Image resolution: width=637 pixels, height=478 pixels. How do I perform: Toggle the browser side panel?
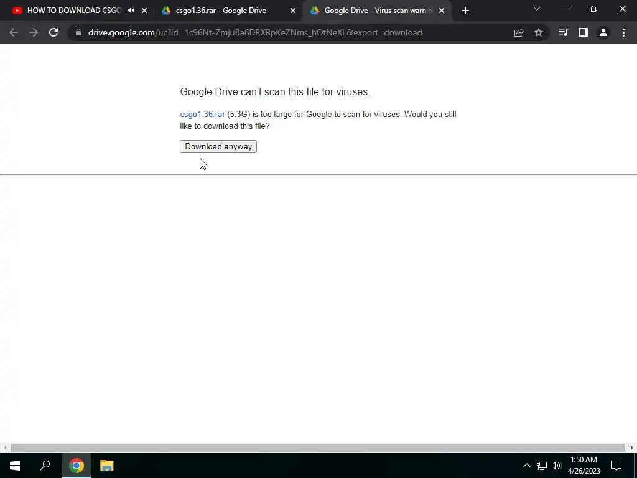coord(584,32)
